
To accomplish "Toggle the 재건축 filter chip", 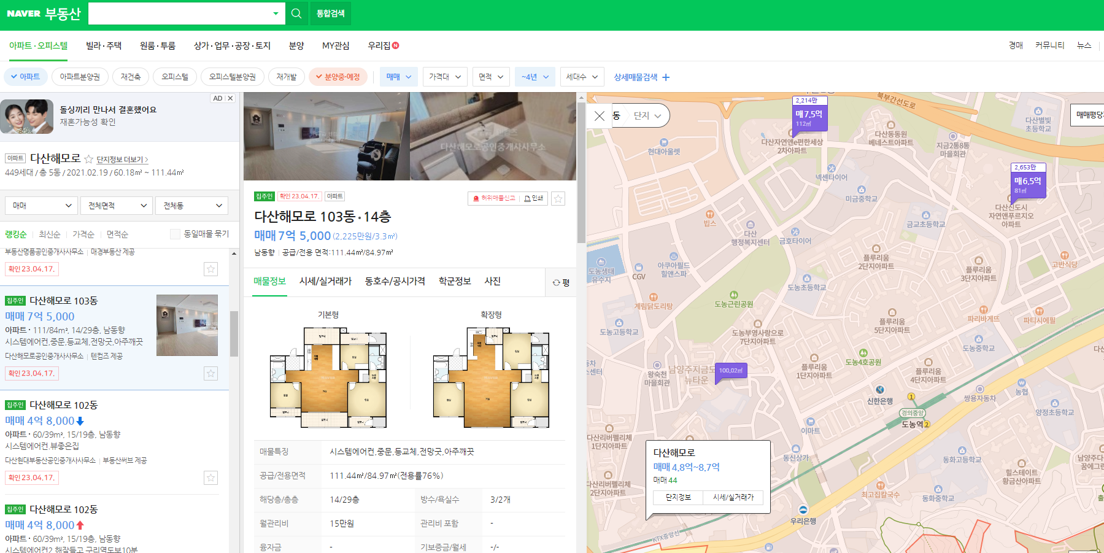I will pos(131,77).
